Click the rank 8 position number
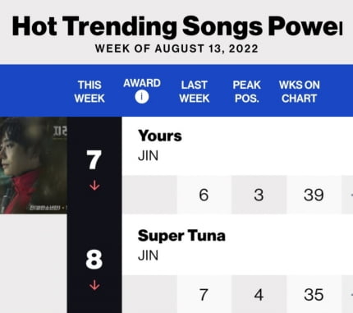The height and width of the screenshot is (313, 353). point(94,260)
